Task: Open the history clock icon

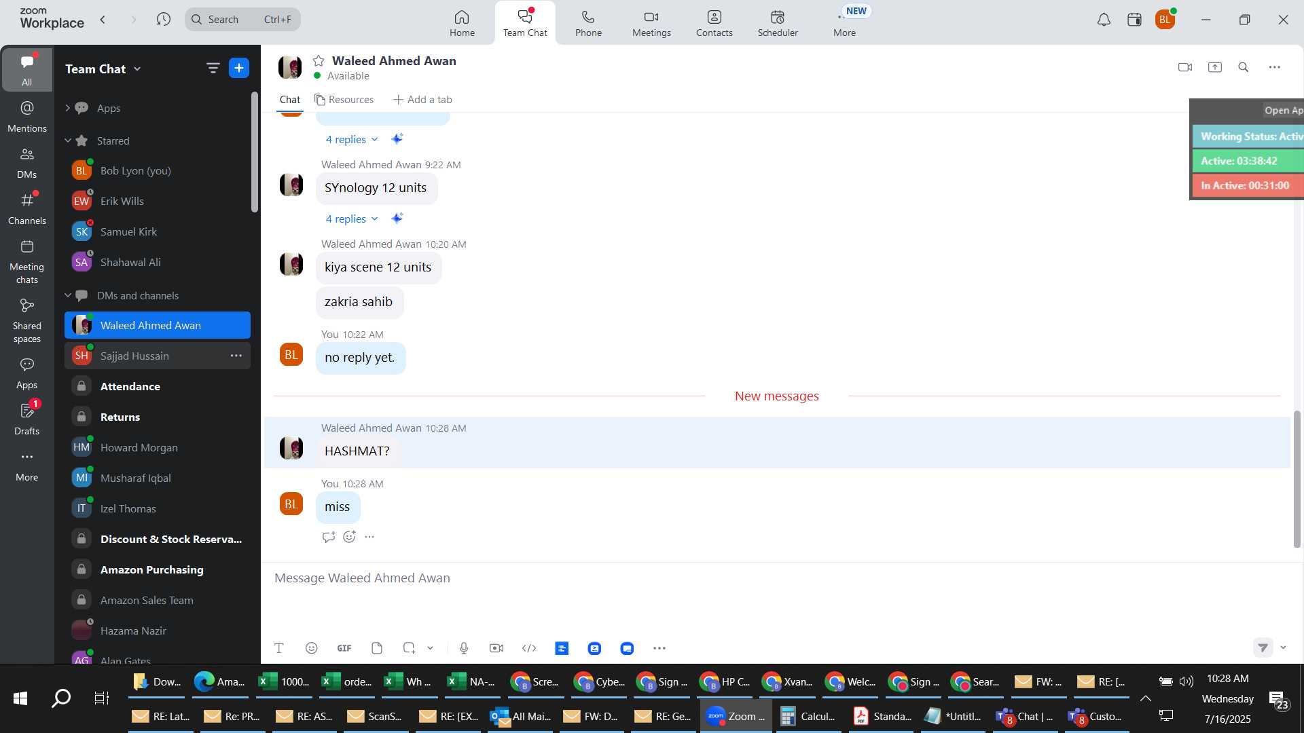Action: [x=163, y=20]
